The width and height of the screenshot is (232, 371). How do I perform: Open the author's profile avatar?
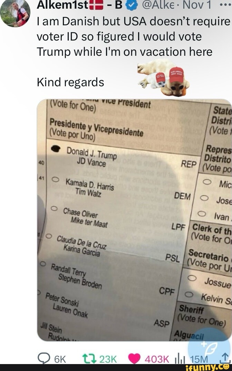(15, 13)
